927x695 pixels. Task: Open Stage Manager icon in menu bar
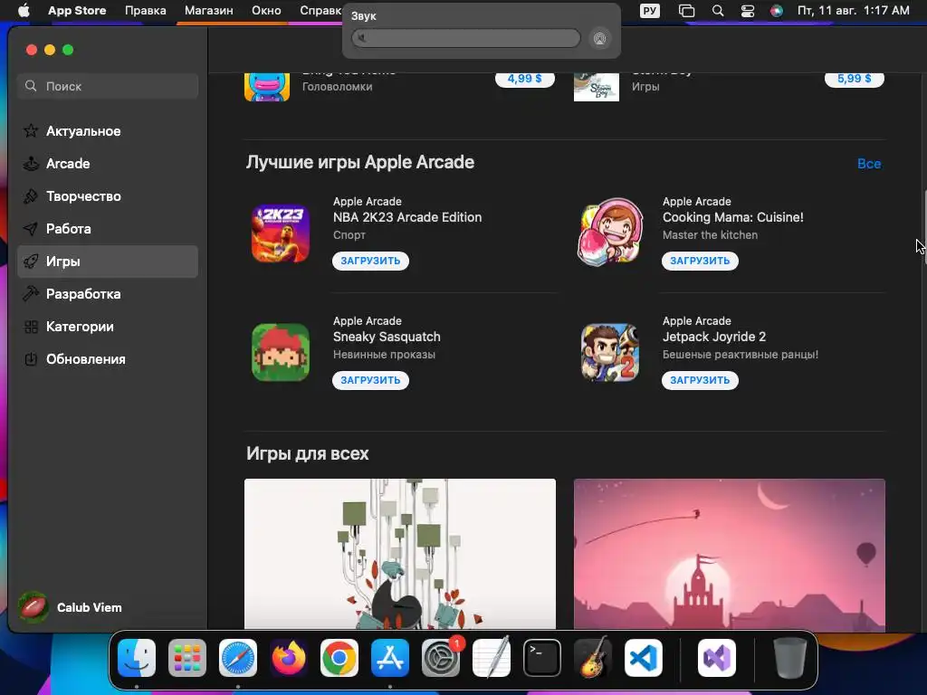(686, 11)
